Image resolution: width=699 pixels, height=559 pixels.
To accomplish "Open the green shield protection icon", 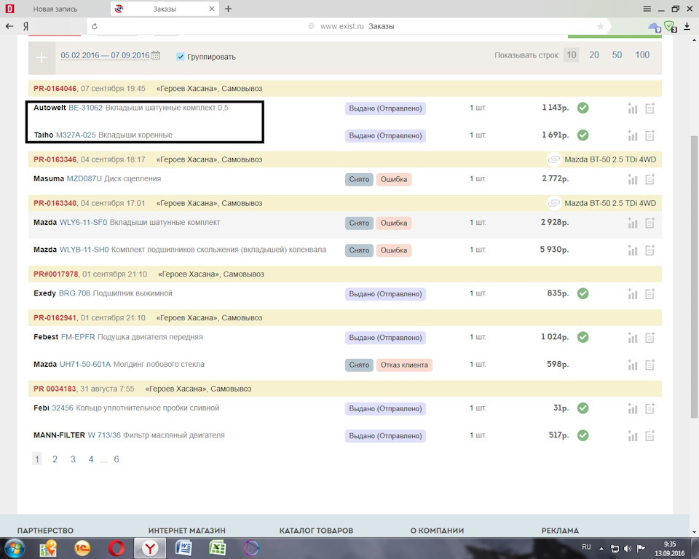I will click(670, 27).
